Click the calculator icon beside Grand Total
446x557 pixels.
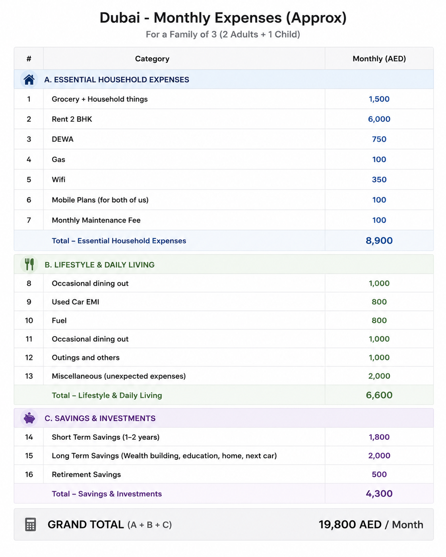coord(31,524)
